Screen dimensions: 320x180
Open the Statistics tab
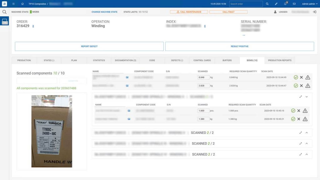tap(99, 60)
